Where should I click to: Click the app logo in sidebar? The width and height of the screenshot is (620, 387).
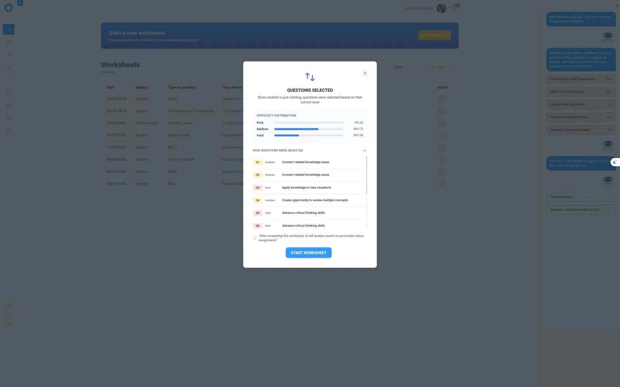click(9, 8)
